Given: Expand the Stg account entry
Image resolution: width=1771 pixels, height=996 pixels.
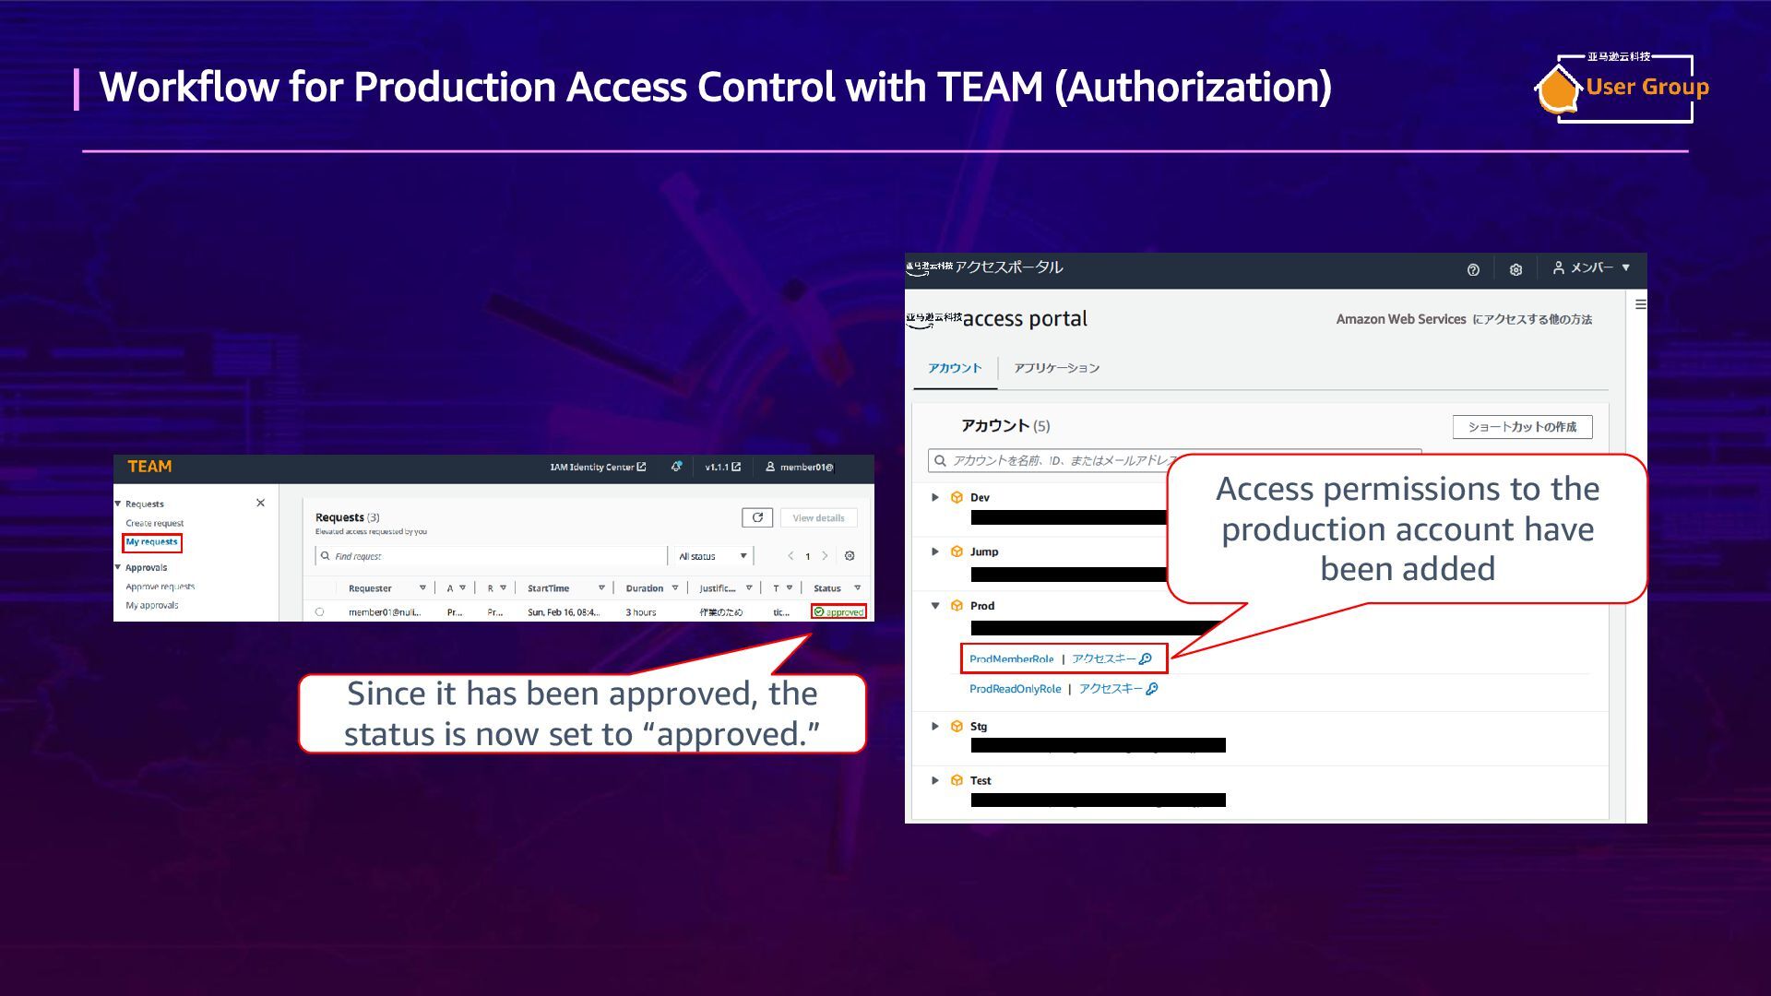Looking at the screenshot, I should coord(935,727).
